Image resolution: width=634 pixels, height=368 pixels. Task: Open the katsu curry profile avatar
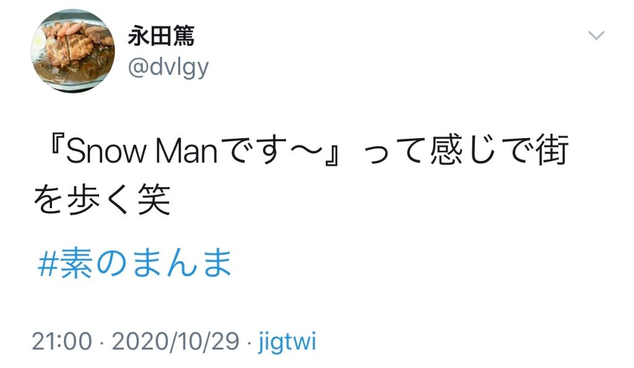73,51
